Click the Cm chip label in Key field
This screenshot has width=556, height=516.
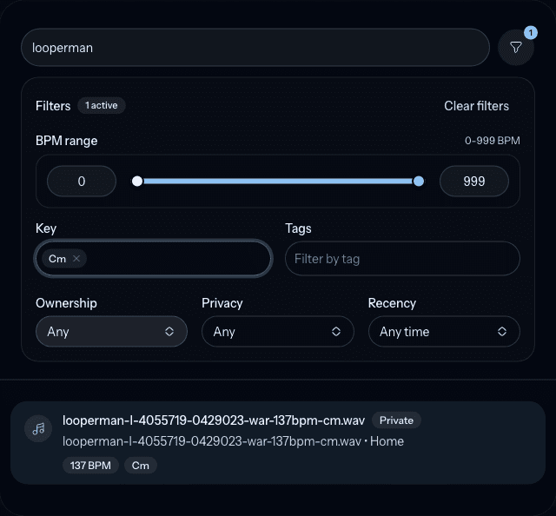click(x=57, y=259)
